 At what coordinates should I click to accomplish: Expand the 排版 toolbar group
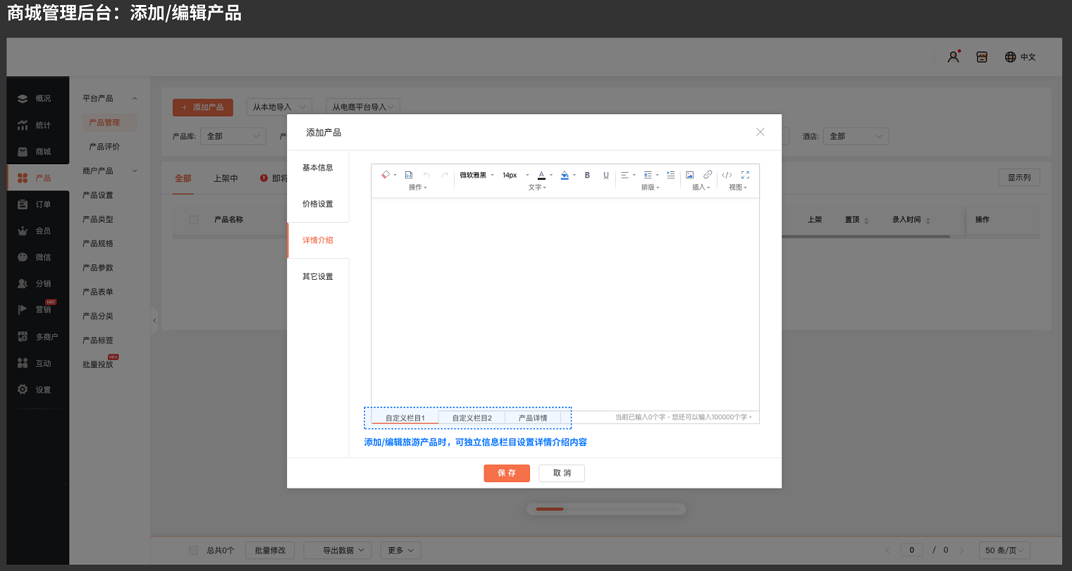651,188
